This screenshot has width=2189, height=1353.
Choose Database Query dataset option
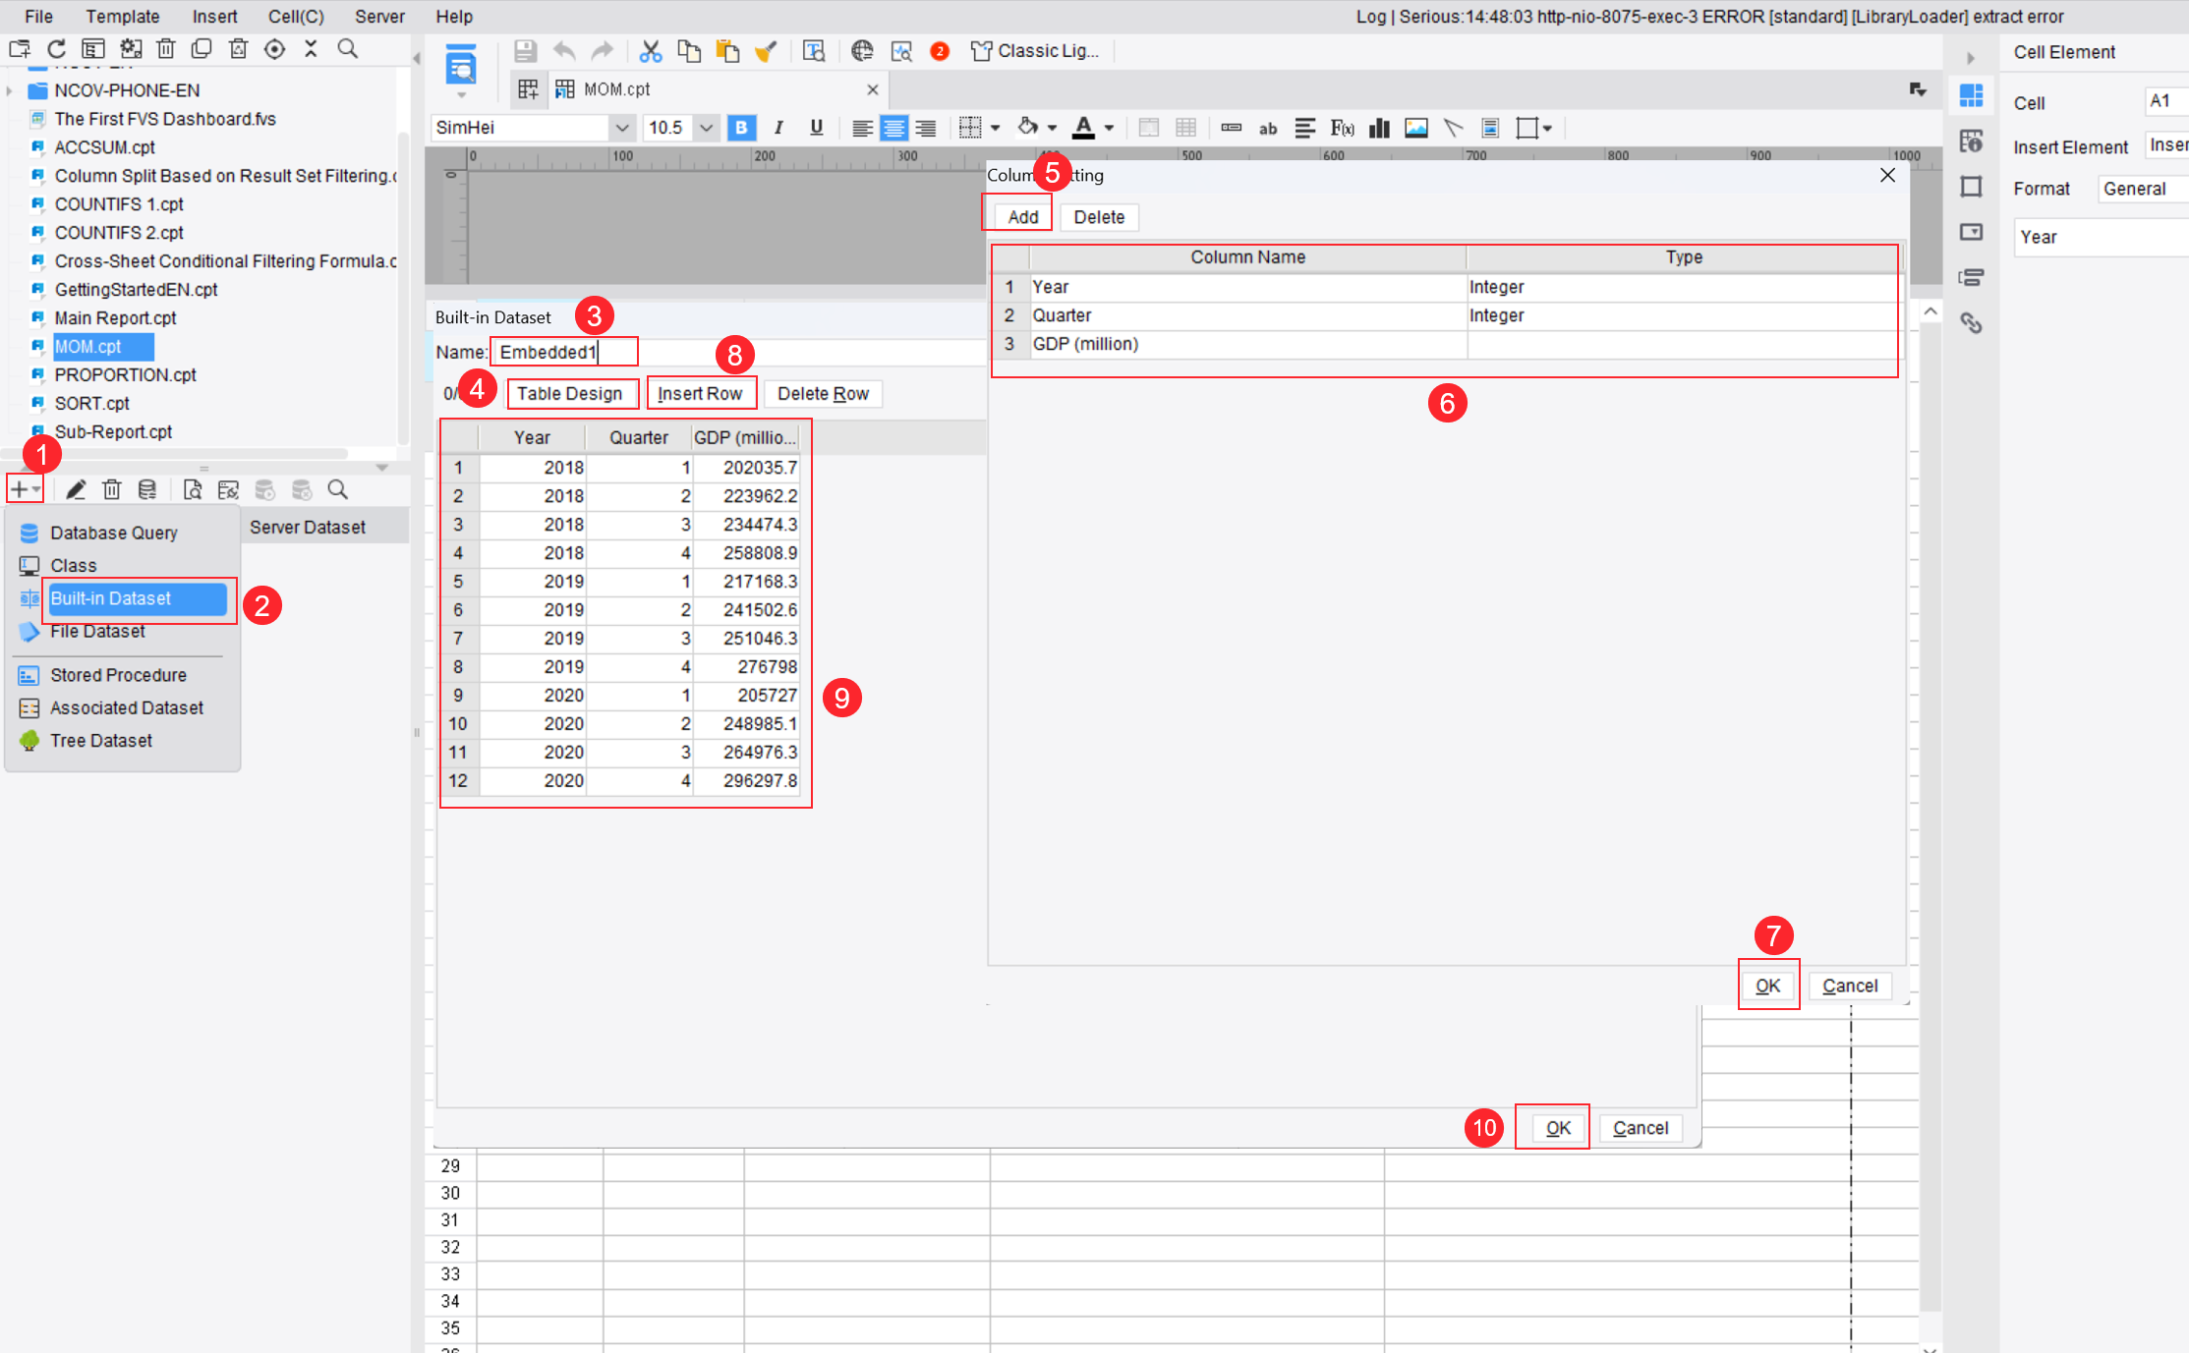point(114,533)
